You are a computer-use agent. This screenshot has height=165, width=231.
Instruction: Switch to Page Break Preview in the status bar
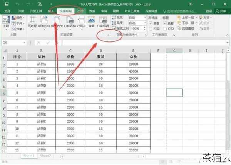click(x=179, y=162)
